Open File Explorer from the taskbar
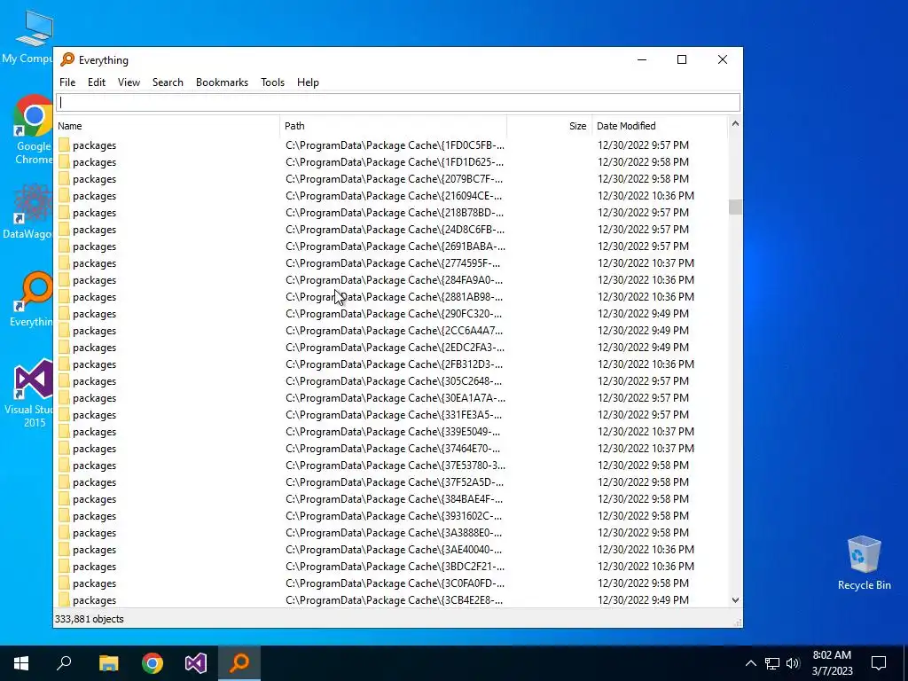Viewport: 908px width, 681px height. 108,663
